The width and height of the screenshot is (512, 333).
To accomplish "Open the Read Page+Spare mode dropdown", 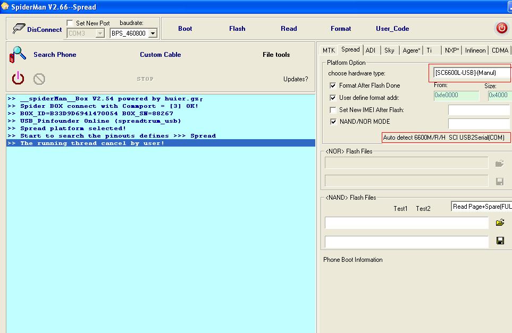I will pyautogui.click(x=481, y=207).
